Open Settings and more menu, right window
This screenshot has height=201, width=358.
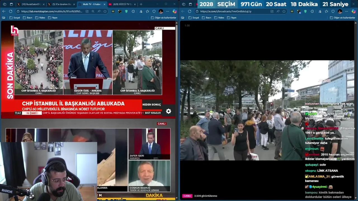(x=347, y=11)
